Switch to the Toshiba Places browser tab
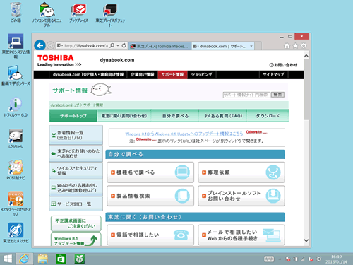This screenshot has width=353, height=265. [x=160, y=46]
